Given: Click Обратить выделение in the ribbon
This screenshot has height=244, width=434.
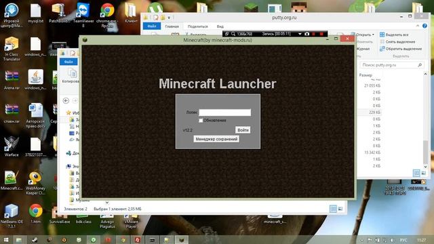Looking at the screenshot, I should click(x=401, y=49).
